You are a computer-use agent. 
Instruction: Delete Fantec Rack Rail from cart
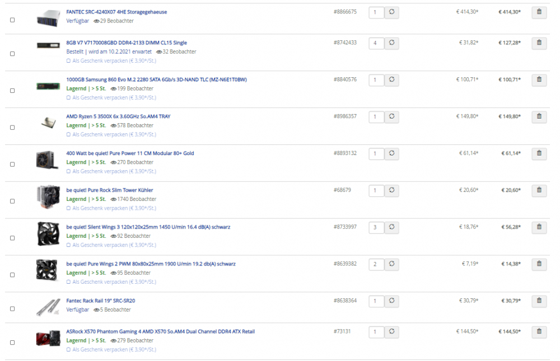click(539, 301)
